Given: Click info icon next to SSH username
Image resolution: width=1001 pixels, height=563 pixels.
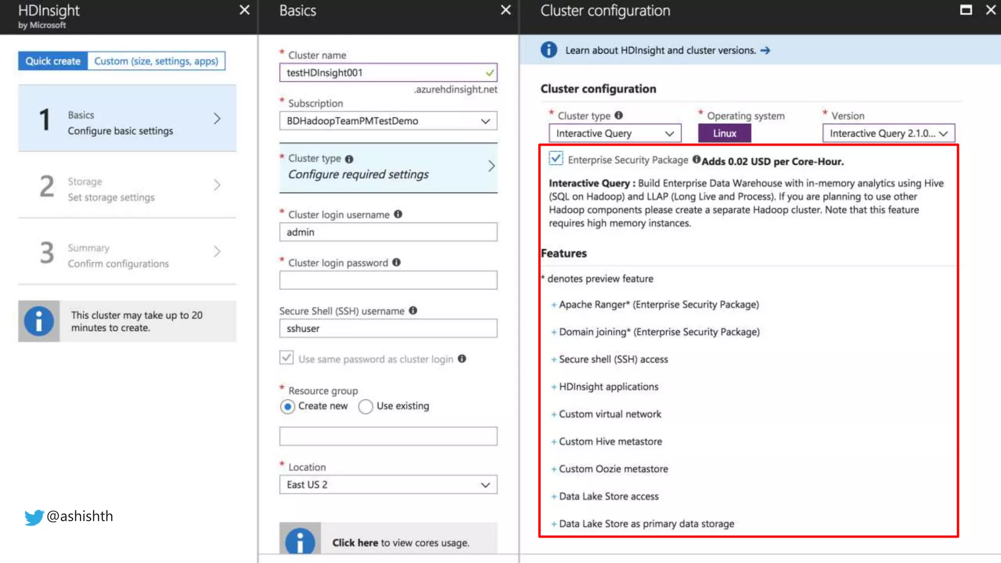Looking at the screenshot, I should 413,310.
